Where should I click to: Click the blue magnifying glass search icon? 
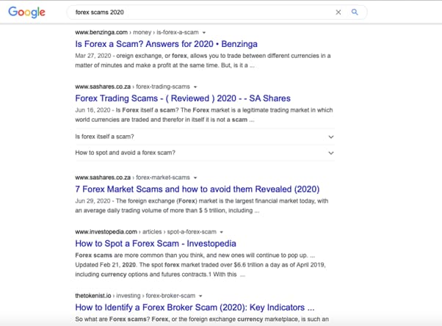coord(355,12)
